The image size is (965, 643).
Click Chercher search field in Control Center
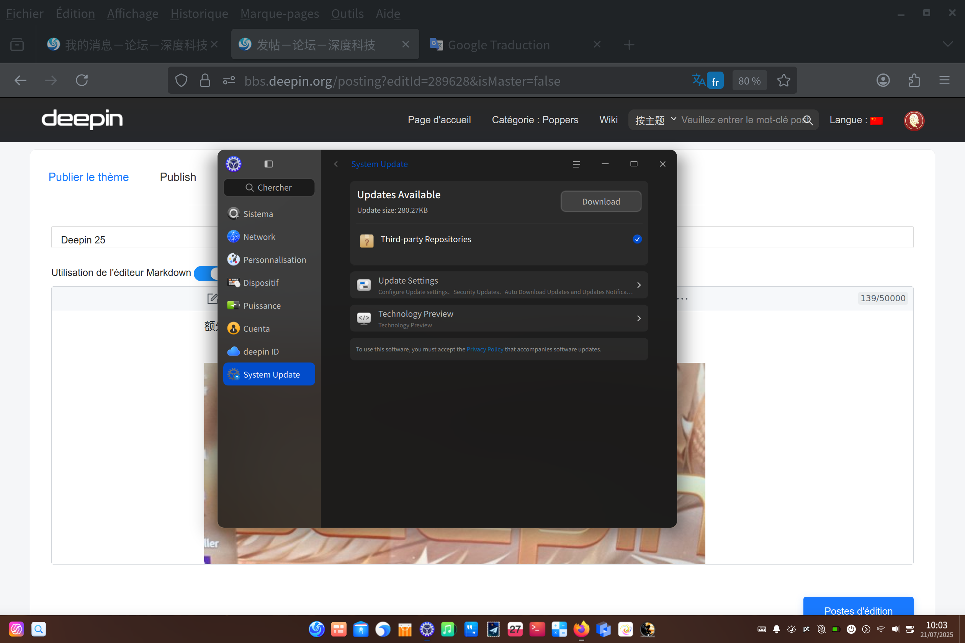(x=269, y=188)
